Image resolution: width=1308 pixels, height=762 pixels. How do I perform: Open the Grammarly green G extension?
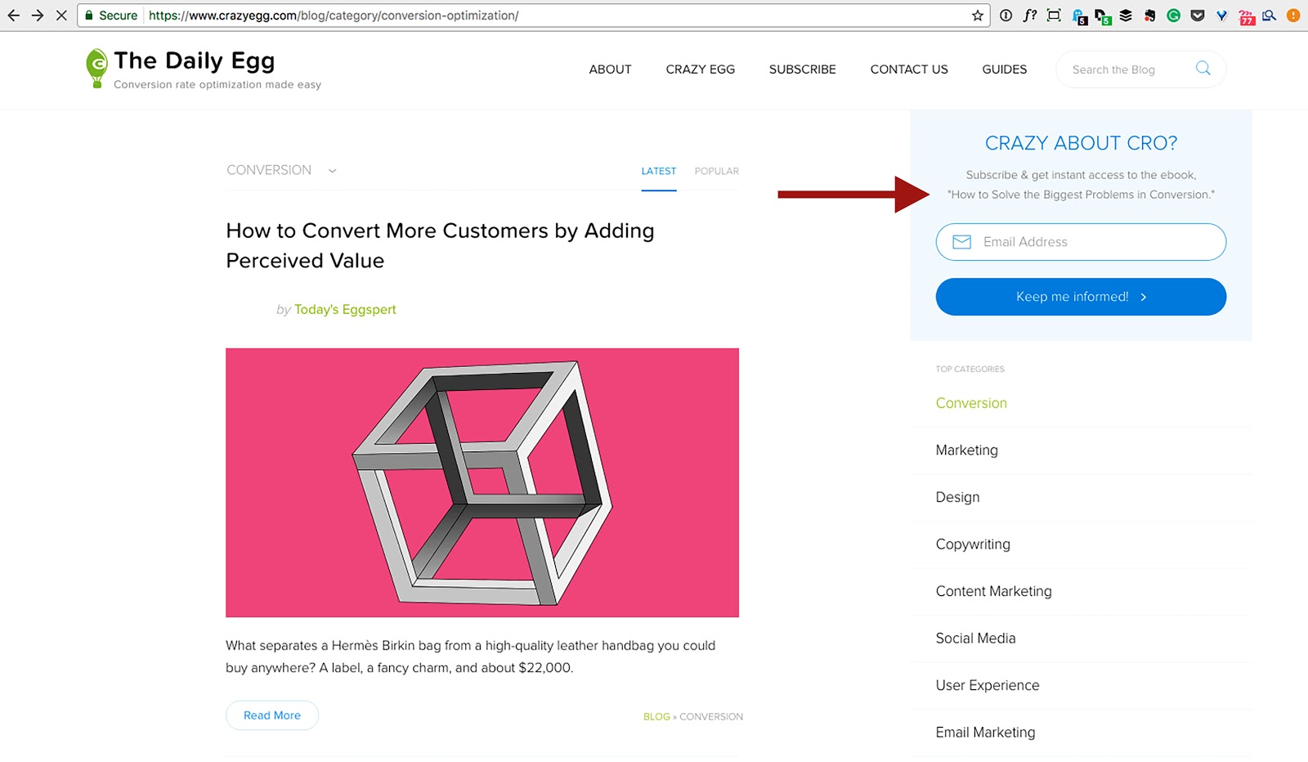(1173, 16)
